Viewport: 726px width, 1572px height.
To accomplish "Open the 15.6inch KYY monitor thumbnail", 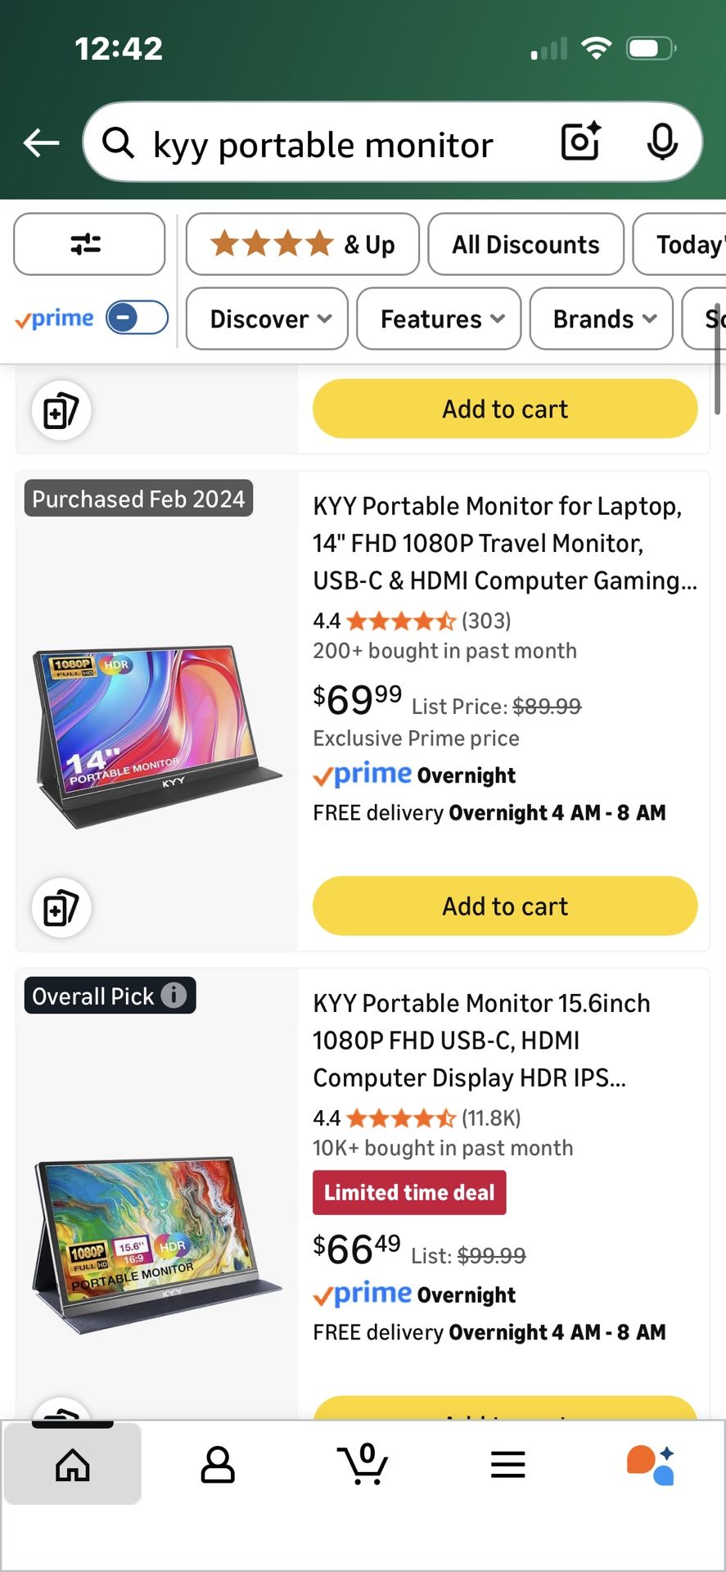I will pos(156,1240).
